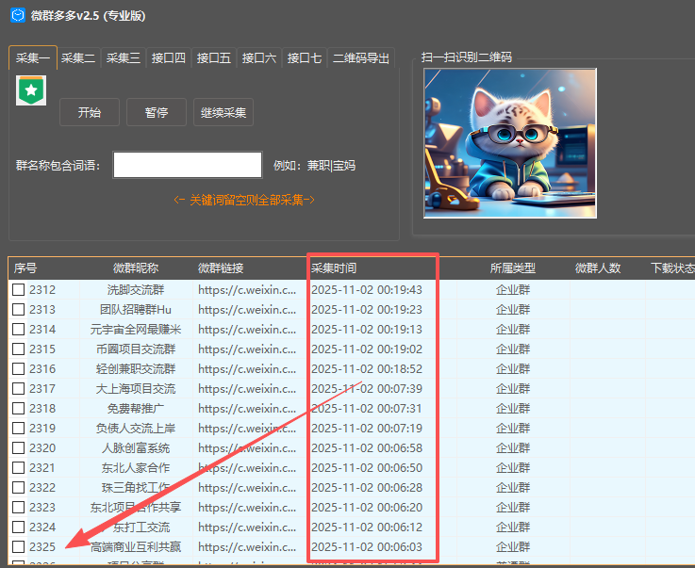Select checkbox of row 2325
Screen dimensions: 695x568
tap(18, 547)
